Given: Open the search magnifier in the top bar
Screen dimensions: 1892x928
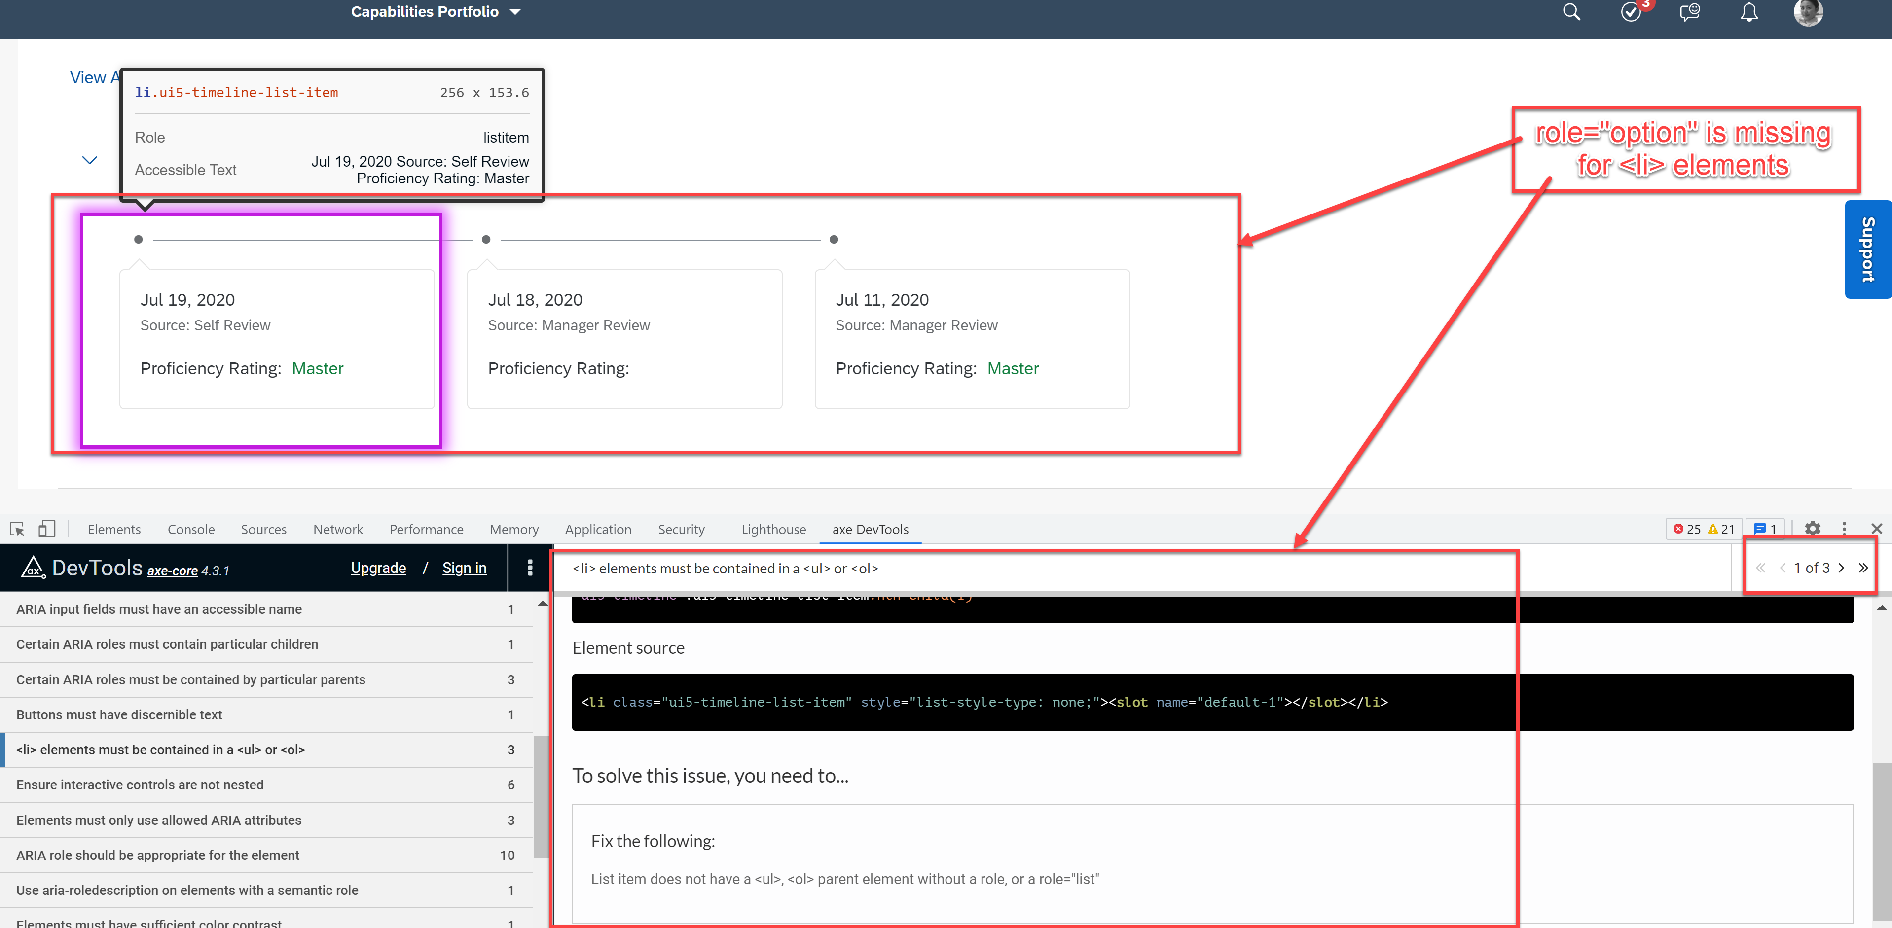Looking at the screenshot, I should (x=1571, y=12).
